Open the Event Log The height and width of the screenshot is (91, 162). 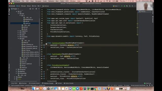coord(147,83)
